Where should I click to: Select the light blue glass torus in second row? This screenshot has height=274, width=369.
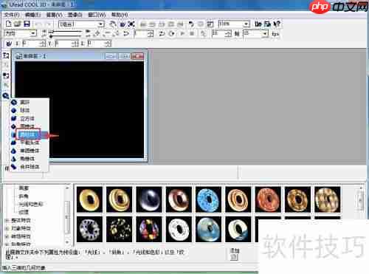pyautogui.click(x=208, y=230)
